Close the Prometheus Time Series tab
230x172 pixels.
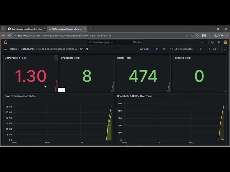[x=45, y=29]
